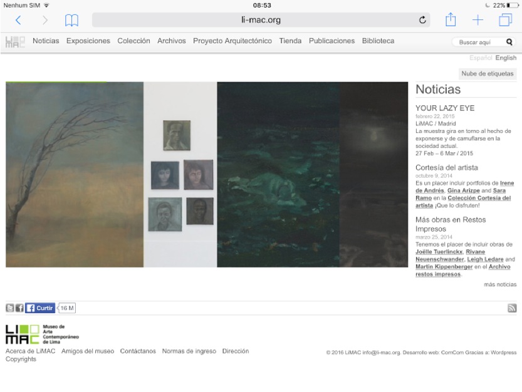Open Amigos del museo footer link
Viewport: 522px width, 392px height.
[88, 351]
